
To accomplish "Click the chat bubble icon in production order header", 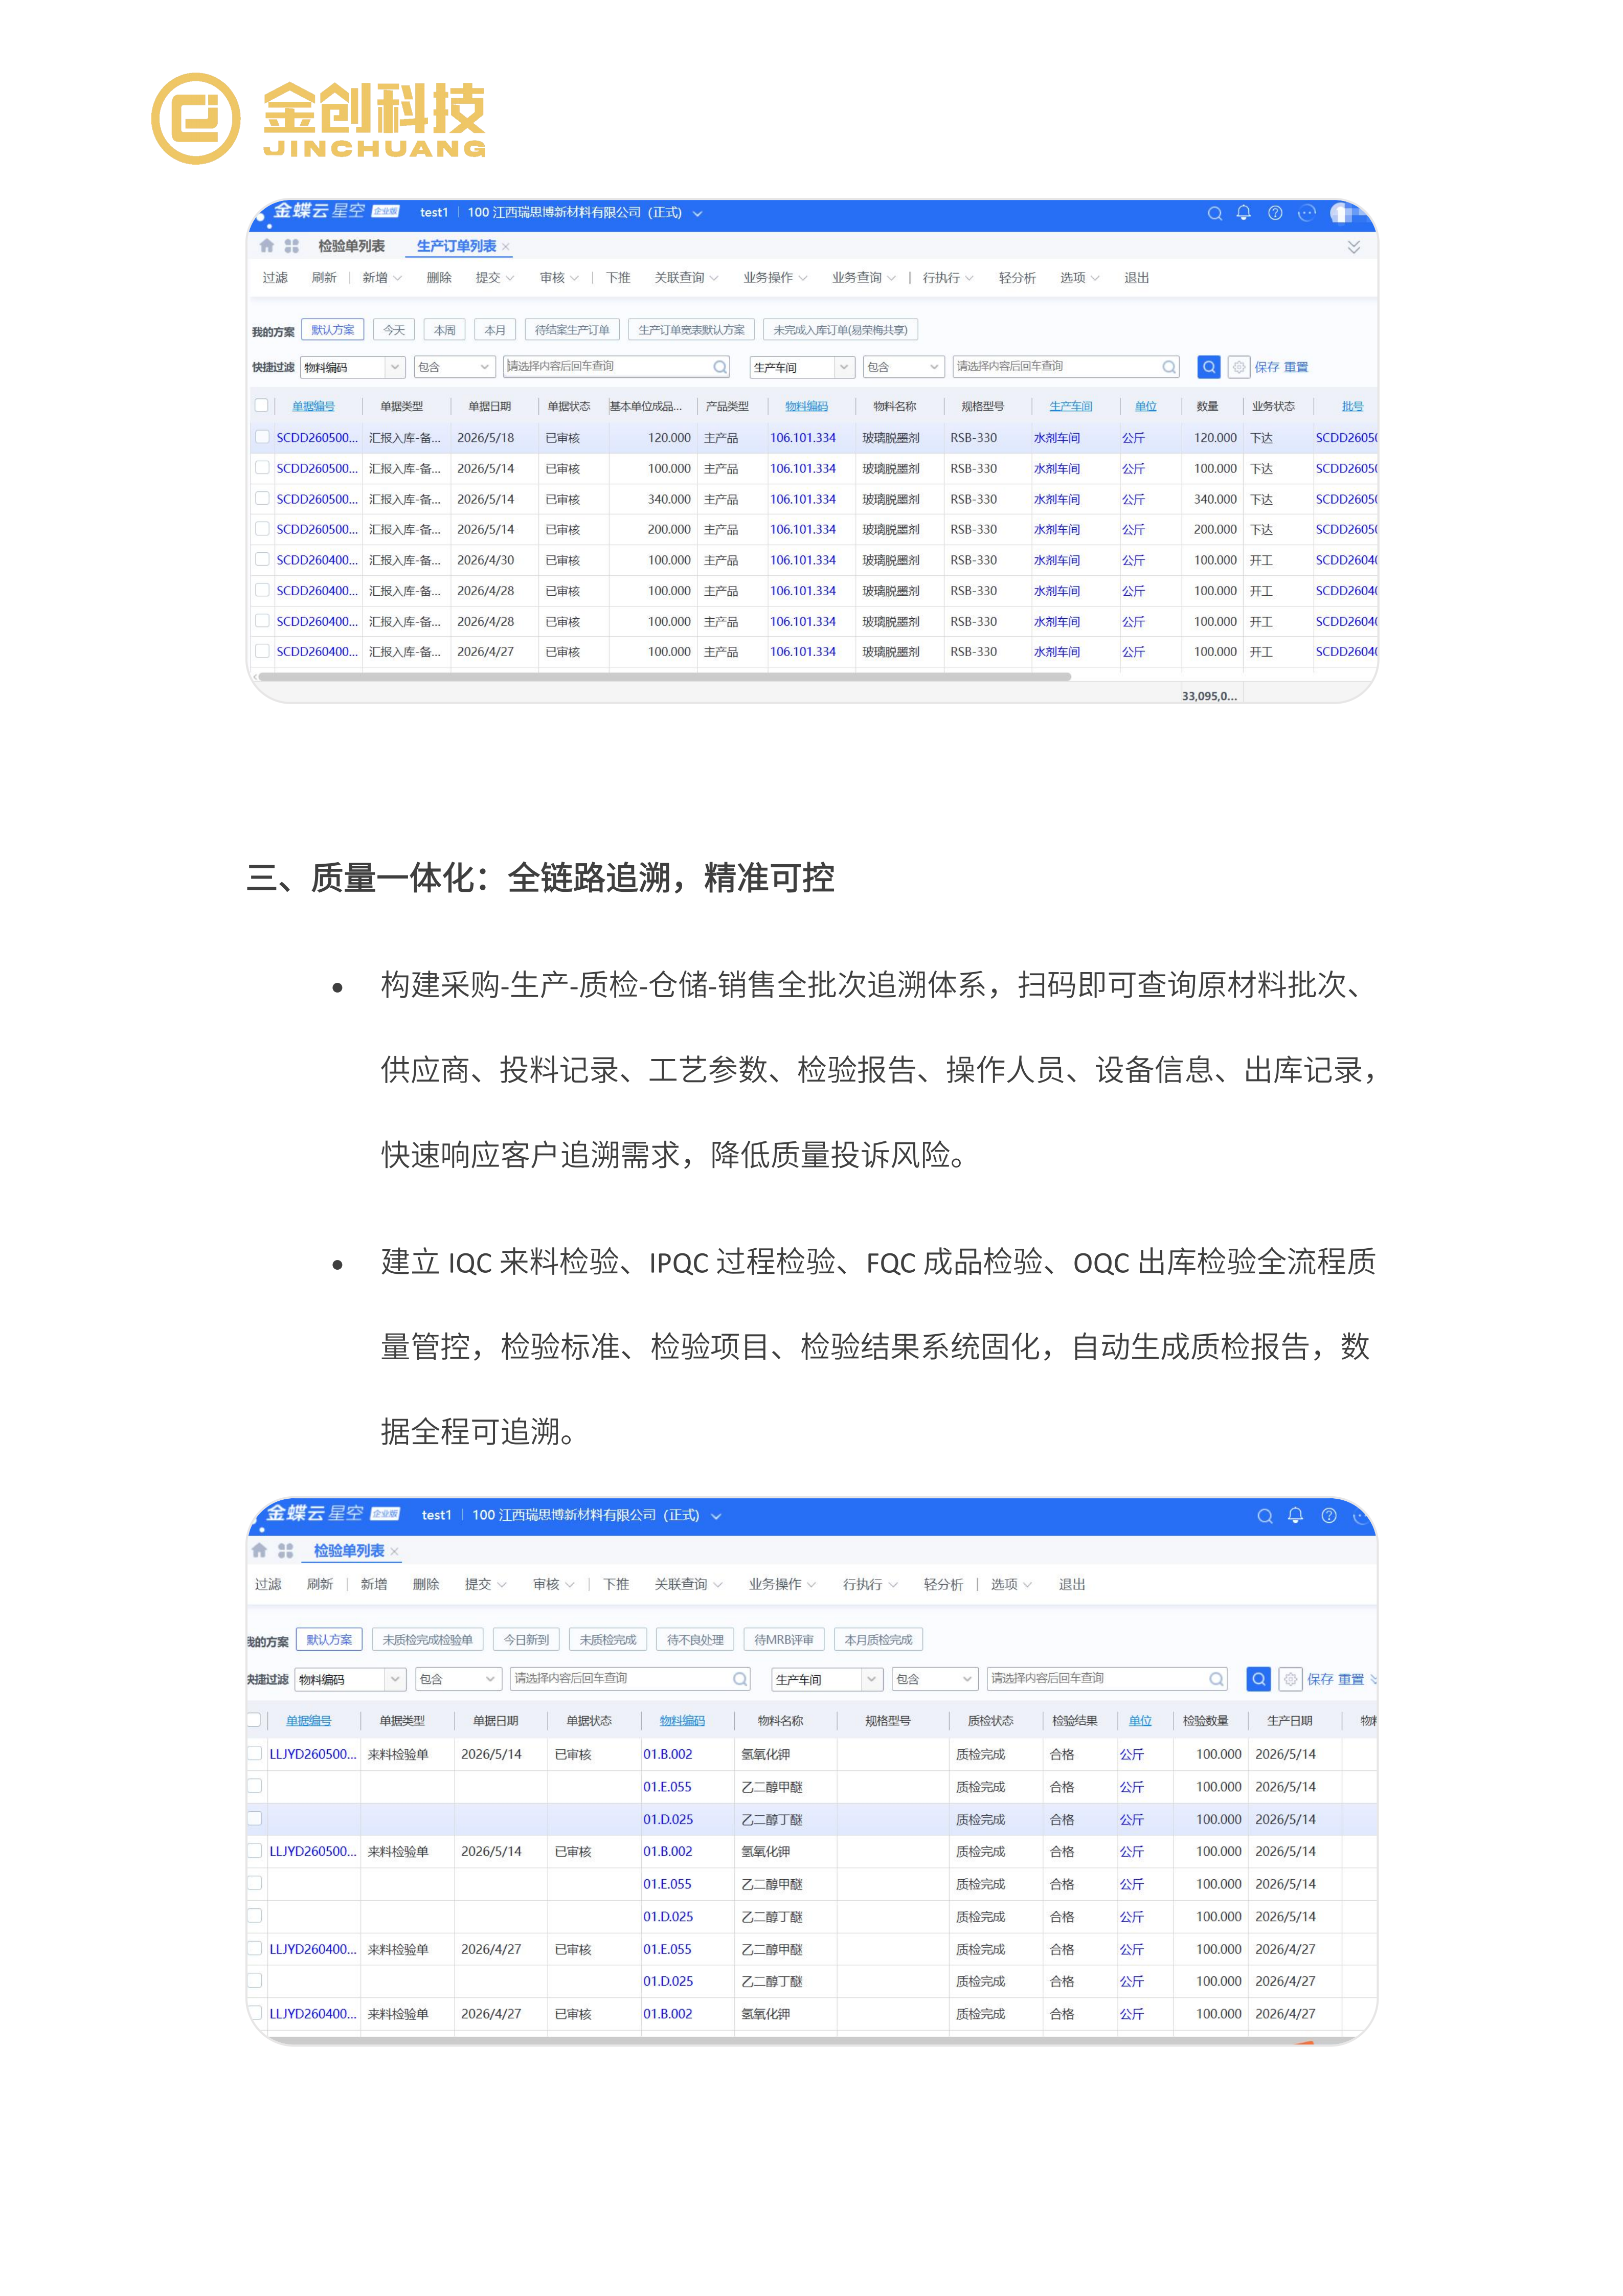I will 1306,213.
